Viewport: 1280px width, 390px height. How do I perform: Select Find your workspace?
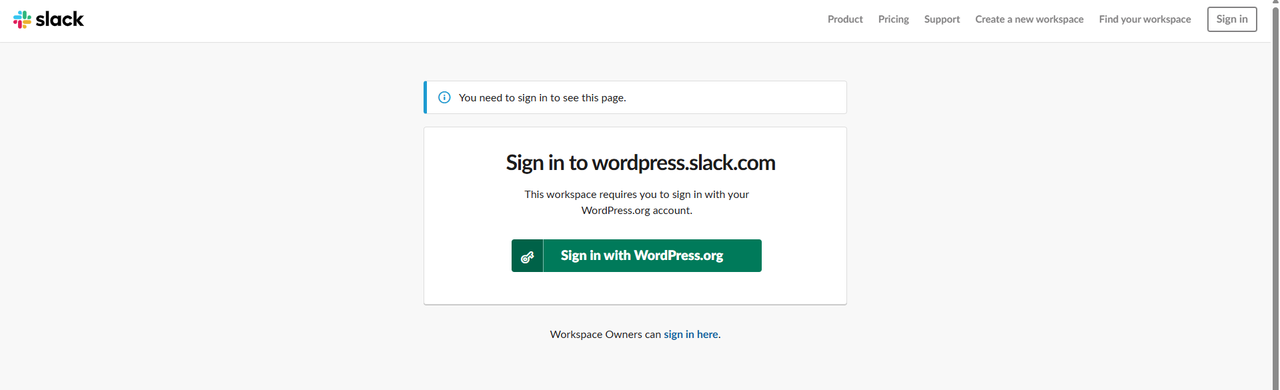tap(1144, 19)
